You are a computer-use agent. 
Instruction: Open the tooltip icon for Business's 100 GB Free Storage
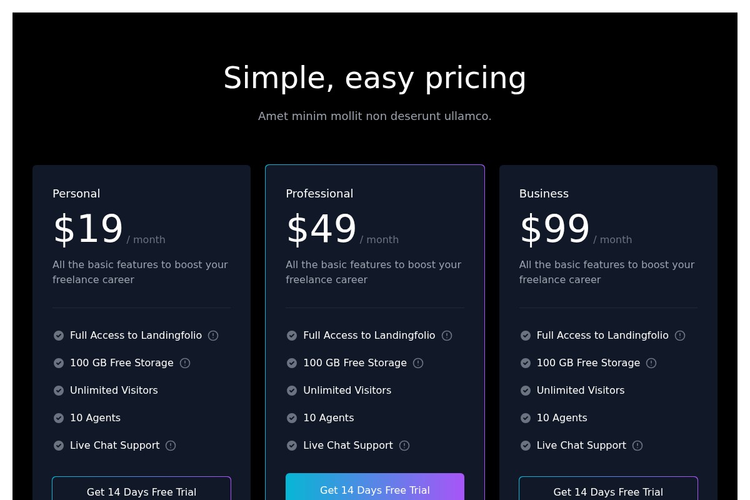651,363
